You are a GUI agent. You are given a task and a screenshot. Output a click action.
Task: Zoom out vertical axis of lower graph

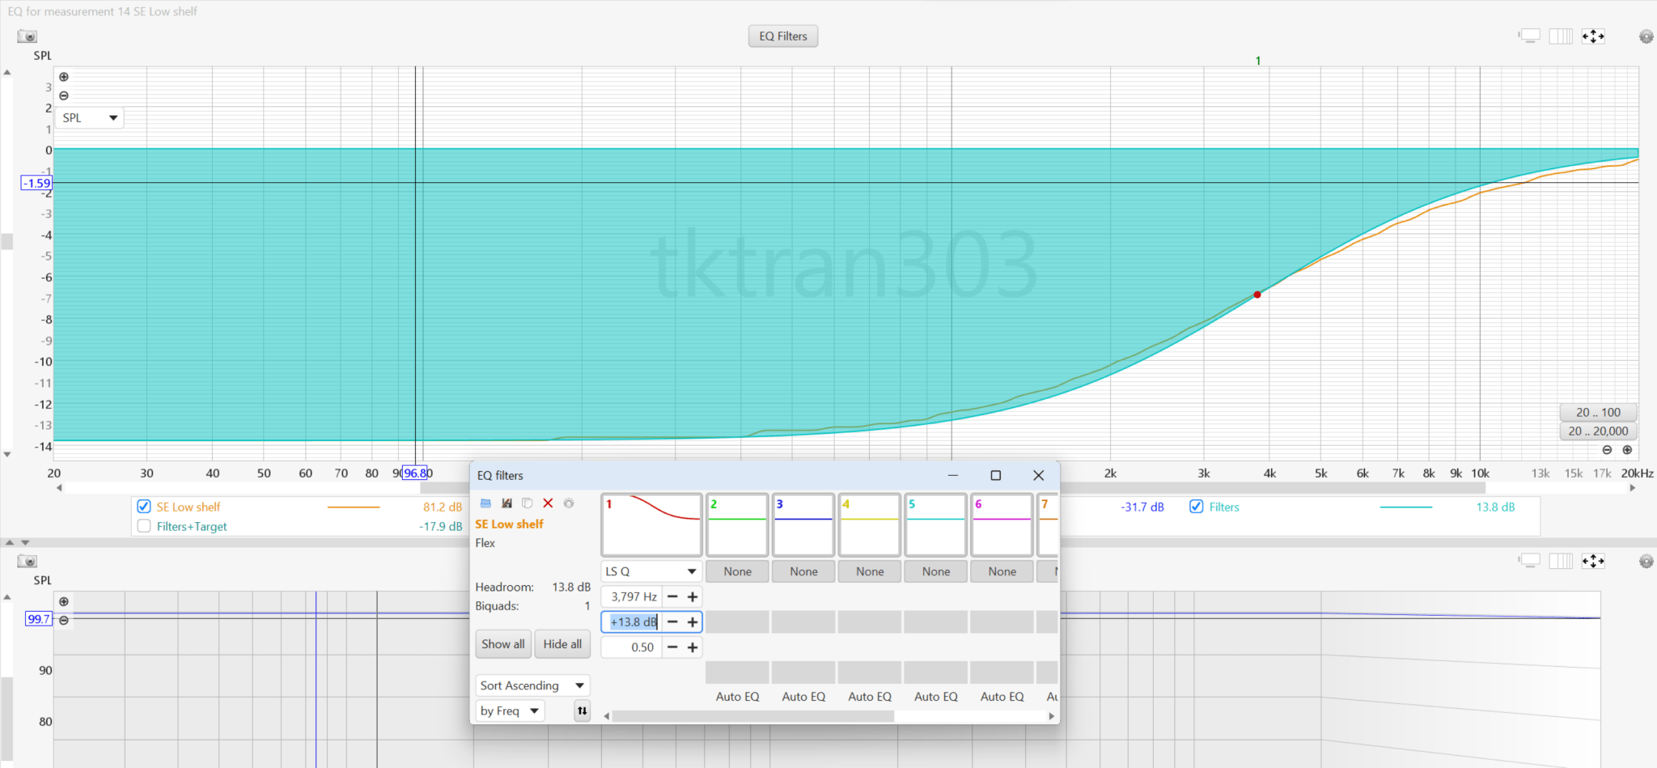click(x=64, y=620)
